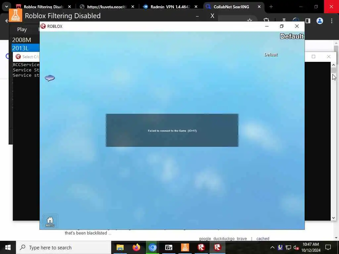Open the duckduckgo search engine link
The width and height of the screenshot is (339, 254).
pyautogui.click(x=224, y=239)
